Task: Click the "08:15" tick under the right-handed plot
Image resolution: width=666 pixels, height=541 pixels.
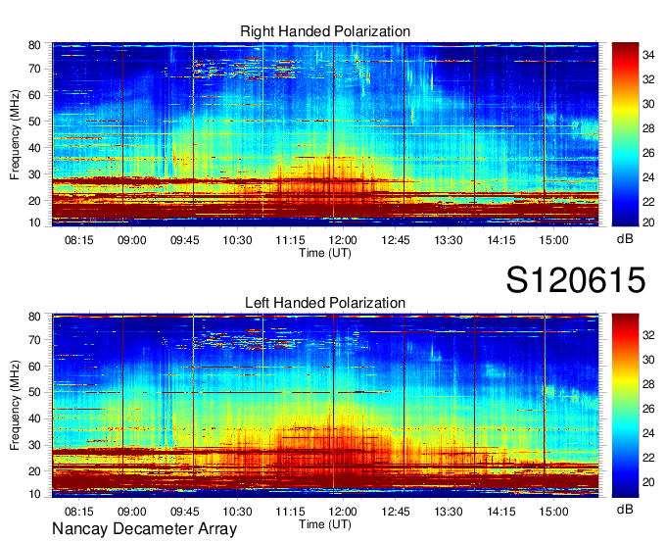Action: (79, 240)
